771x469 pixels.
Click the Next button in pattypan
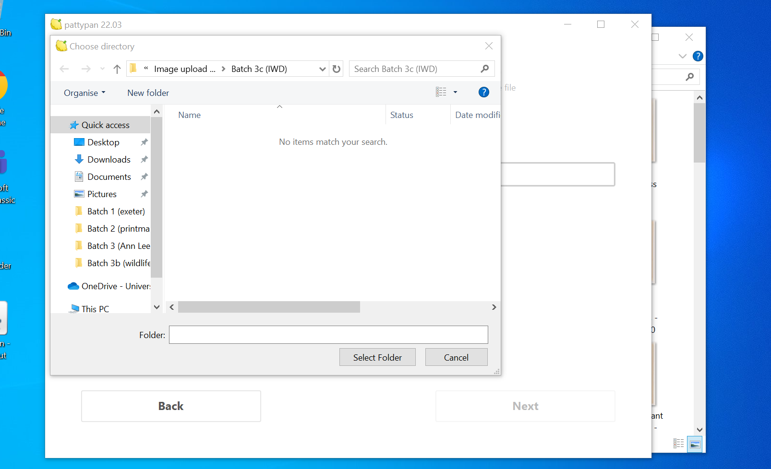(x=525, y=406)
